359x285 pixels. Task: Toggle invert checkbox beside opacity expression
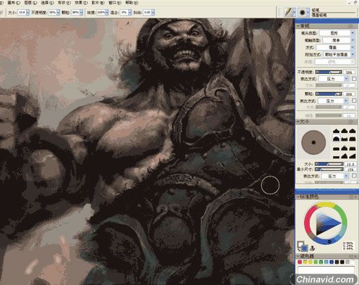click(354, 79)
